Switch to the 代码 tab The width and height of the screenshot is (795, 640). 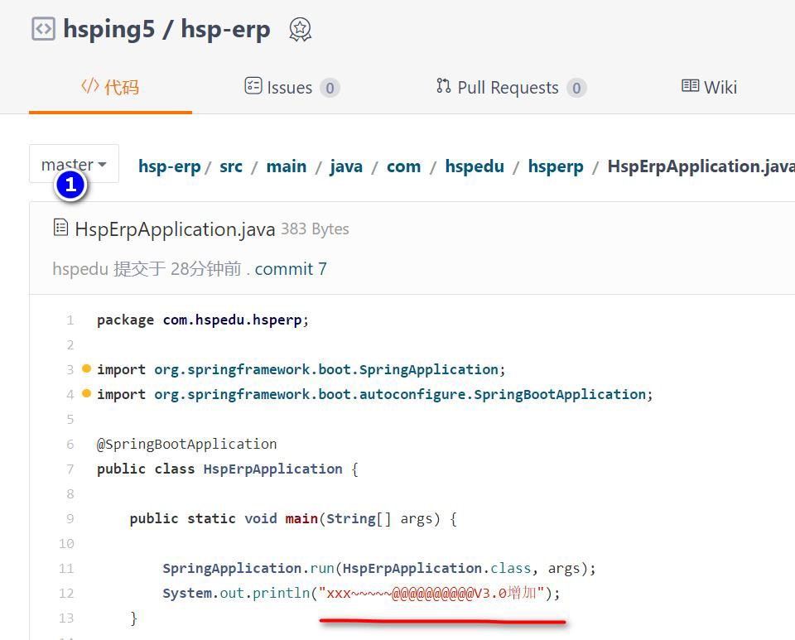coord(110,87)
